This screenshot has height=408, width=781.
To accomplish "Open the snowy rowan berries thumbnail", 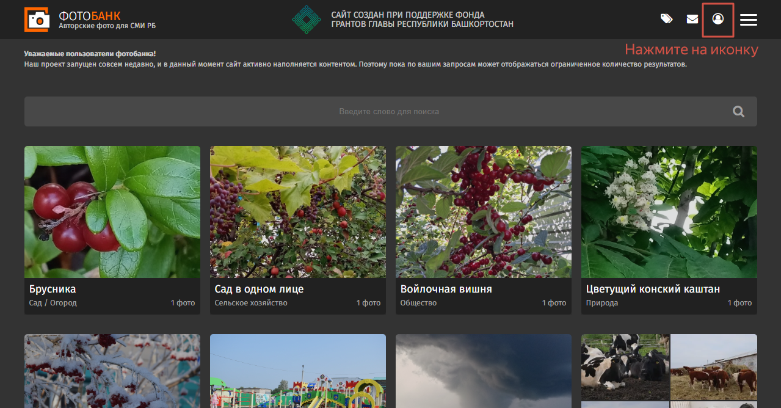I will 112,371.
